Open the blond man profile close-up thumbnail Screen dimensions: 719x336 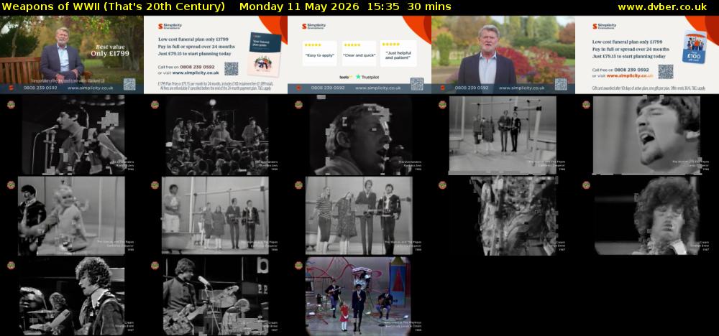click(359, 135)
